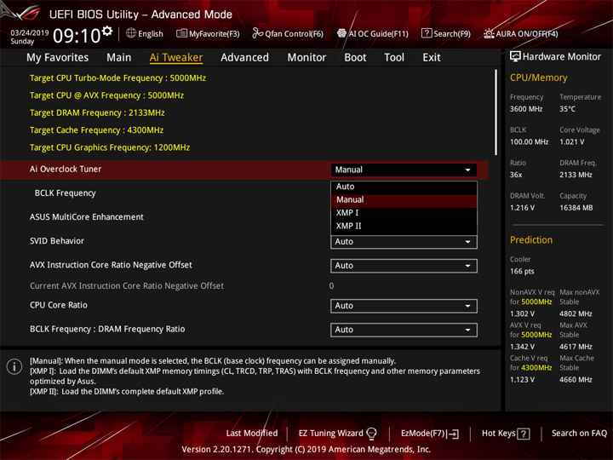613x460 pixels.
Task: Go to the Advanced tab
Action: 244,58
